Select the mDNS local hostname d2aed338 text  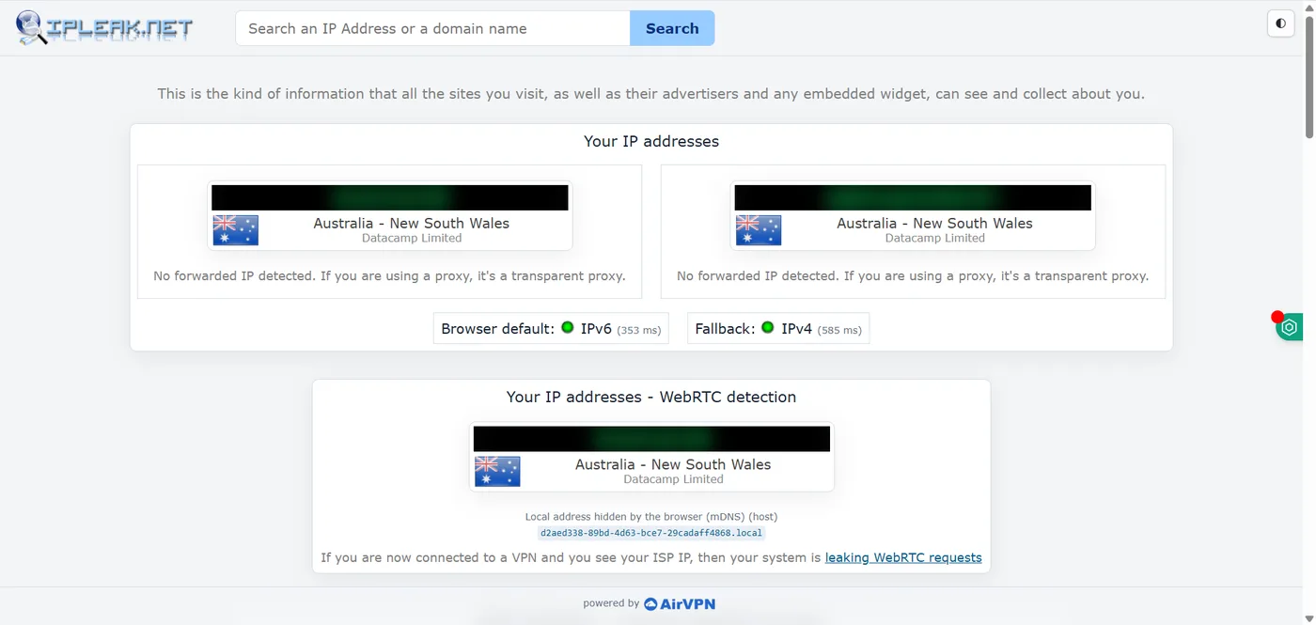click(x=651, y=533)
